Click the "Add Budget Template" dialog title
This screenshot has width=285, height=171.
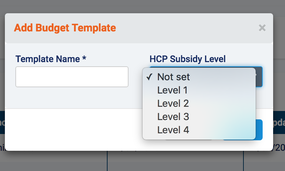click(x=65, y=28)
